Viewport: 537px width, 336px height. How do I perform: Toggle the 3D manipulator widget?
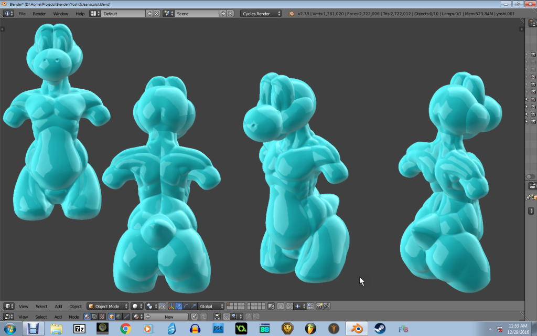[x=171, y=306]
